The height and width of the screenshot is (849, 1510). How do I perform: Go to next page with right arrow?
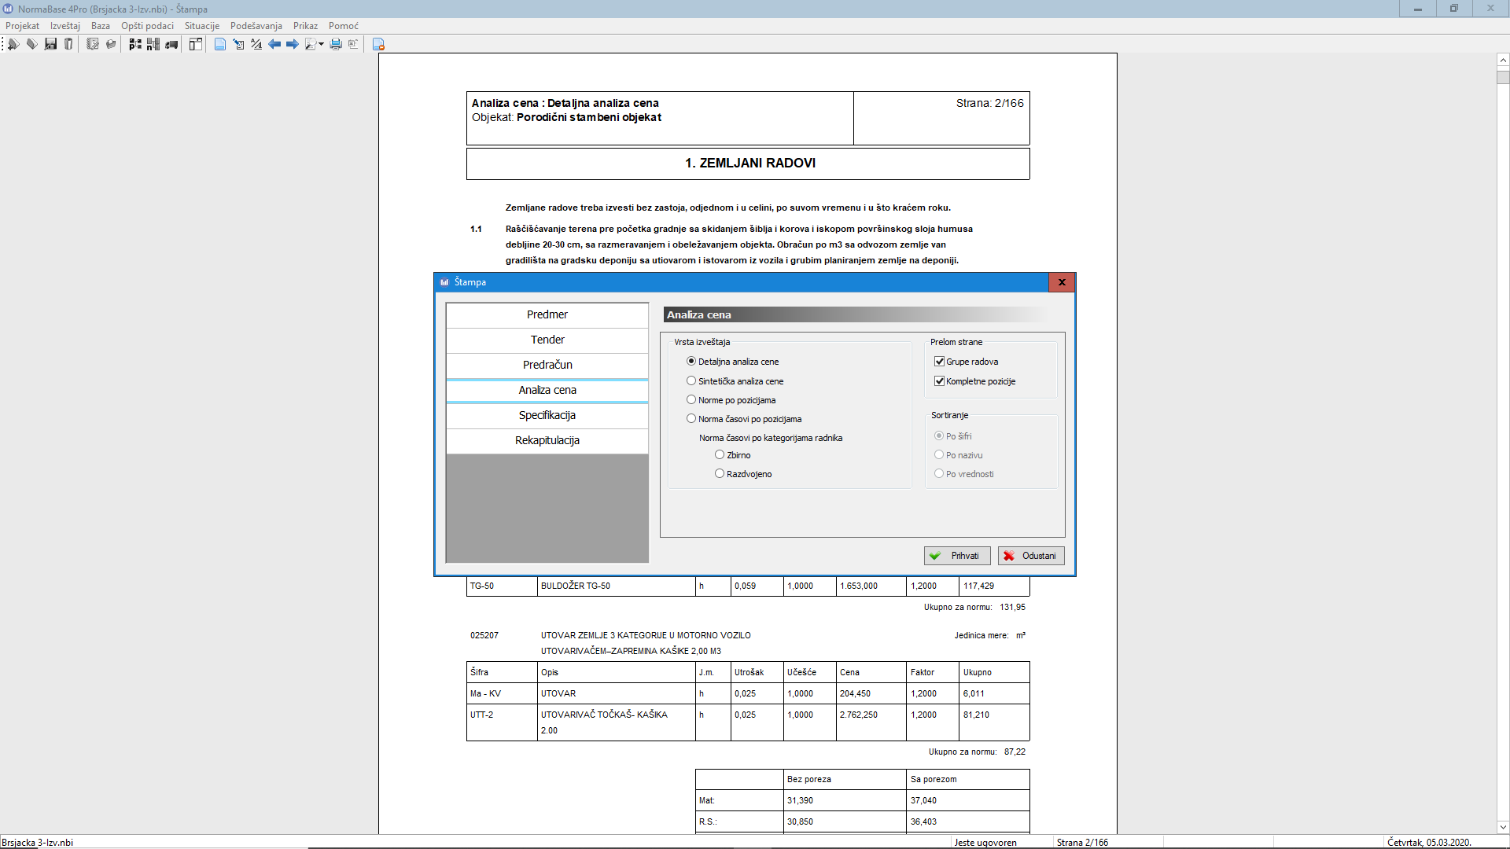tap(292, 44)
